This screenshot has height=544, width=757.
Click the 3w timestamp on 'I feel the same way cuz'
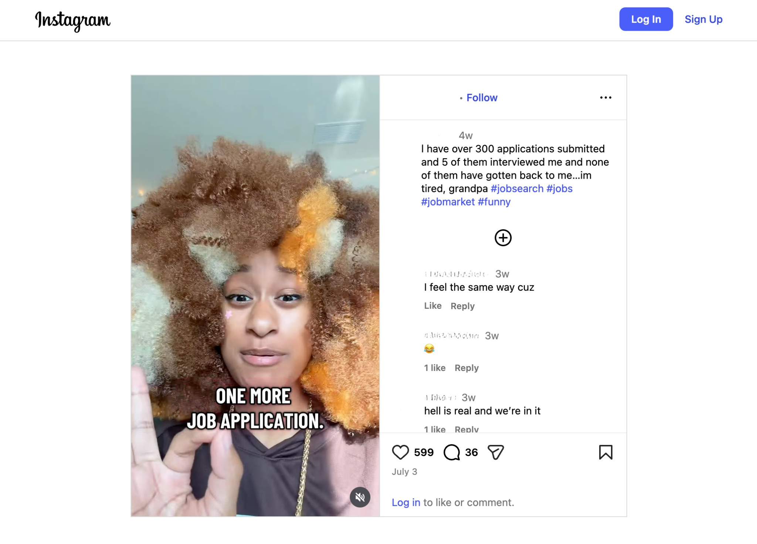coord(502,274)
